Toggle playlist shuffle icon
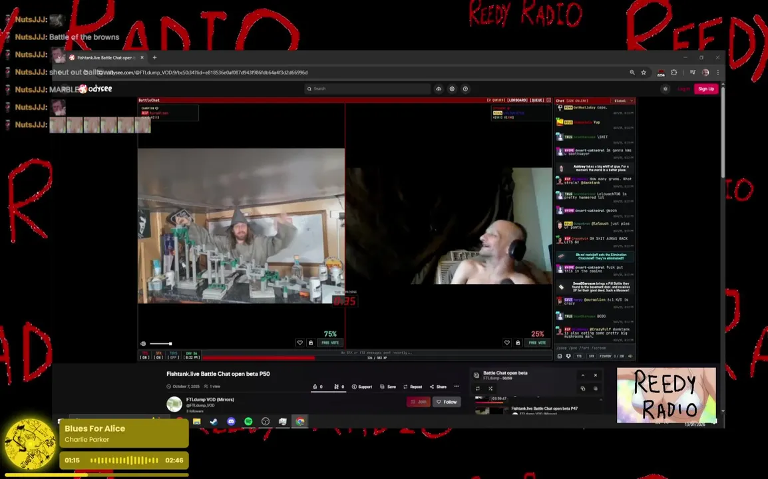The image size is (768, 479). tap(490, 389)
